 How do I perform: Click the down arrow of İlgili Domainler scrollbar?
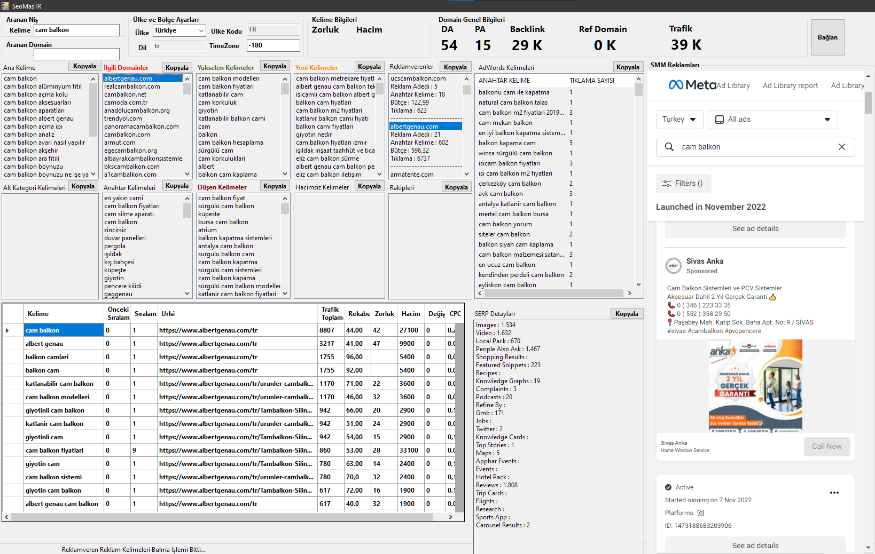coord(187,174)
